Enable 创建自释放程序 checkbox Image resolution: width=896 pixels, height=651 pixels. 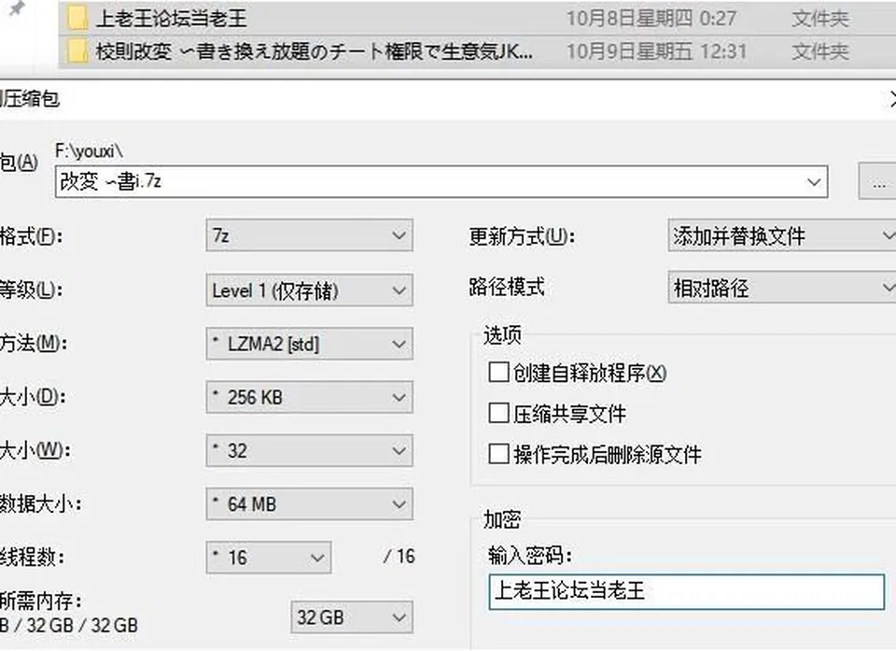[x=498, y=373]
